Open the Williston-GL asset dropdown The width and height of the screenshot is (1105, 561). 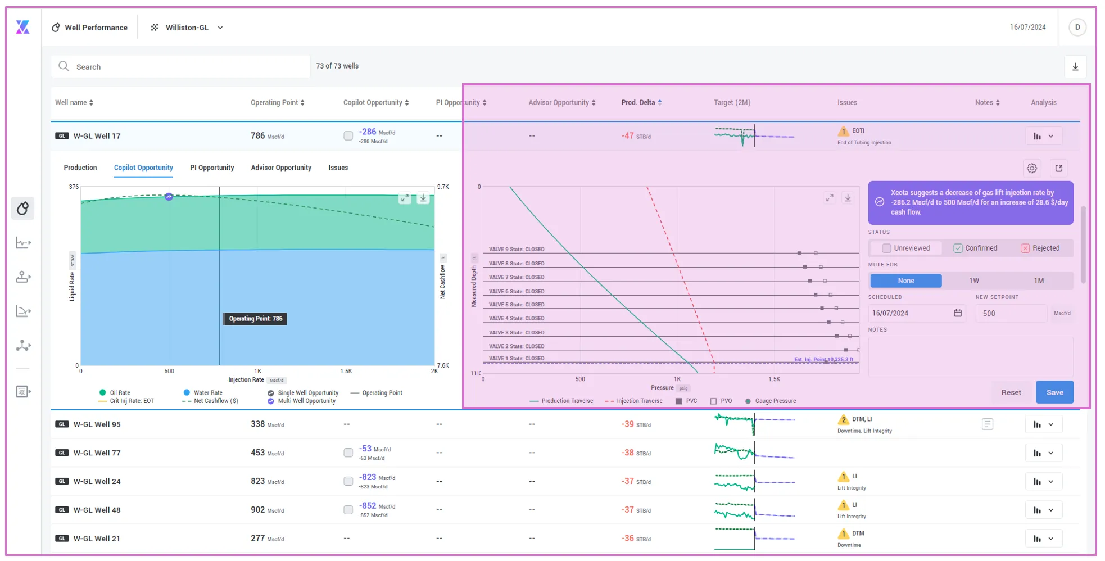tap(187, 28)
